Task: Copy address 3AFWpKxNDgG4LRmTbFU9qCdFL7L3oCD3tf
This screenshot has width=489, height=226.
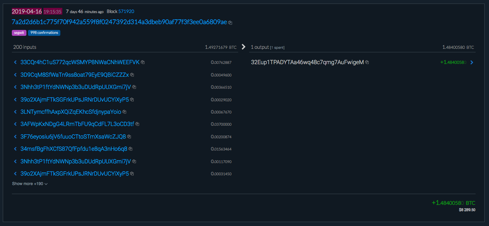Action: click(x=137, y=124)
